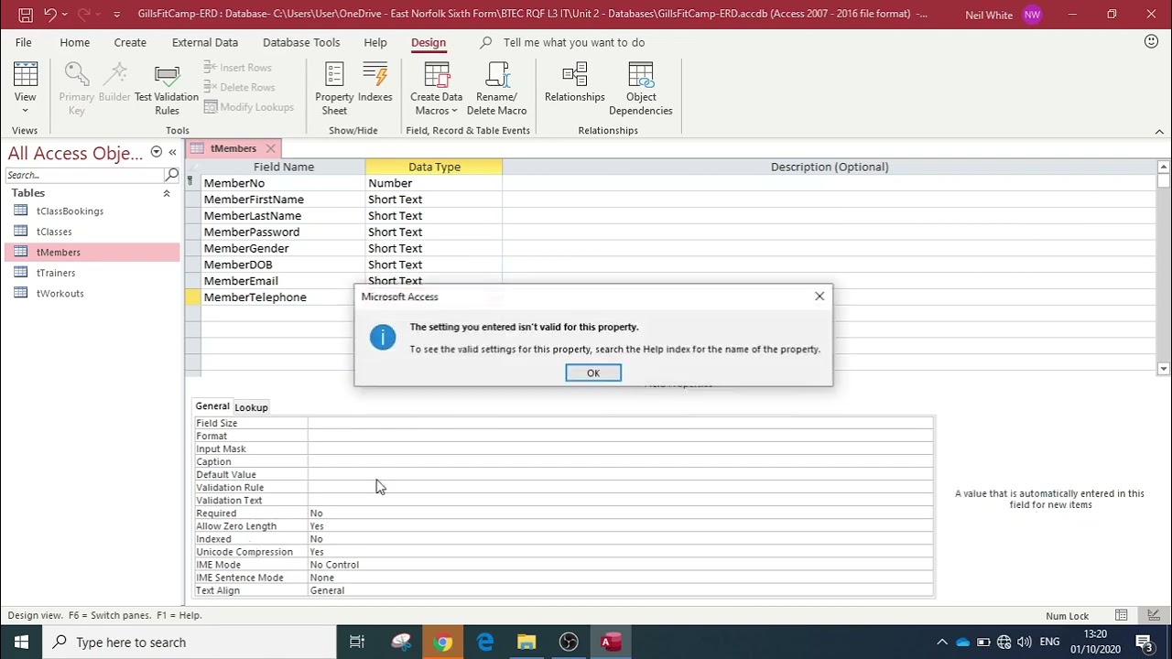Click MemberLastName Short Text data type
The height and width of the screenshot is (659, 1172).
[x=433, y=216]
